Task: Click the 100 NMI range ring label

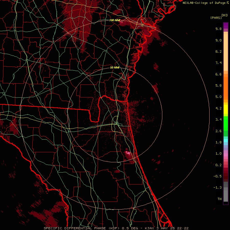Action: click(115, 20)
